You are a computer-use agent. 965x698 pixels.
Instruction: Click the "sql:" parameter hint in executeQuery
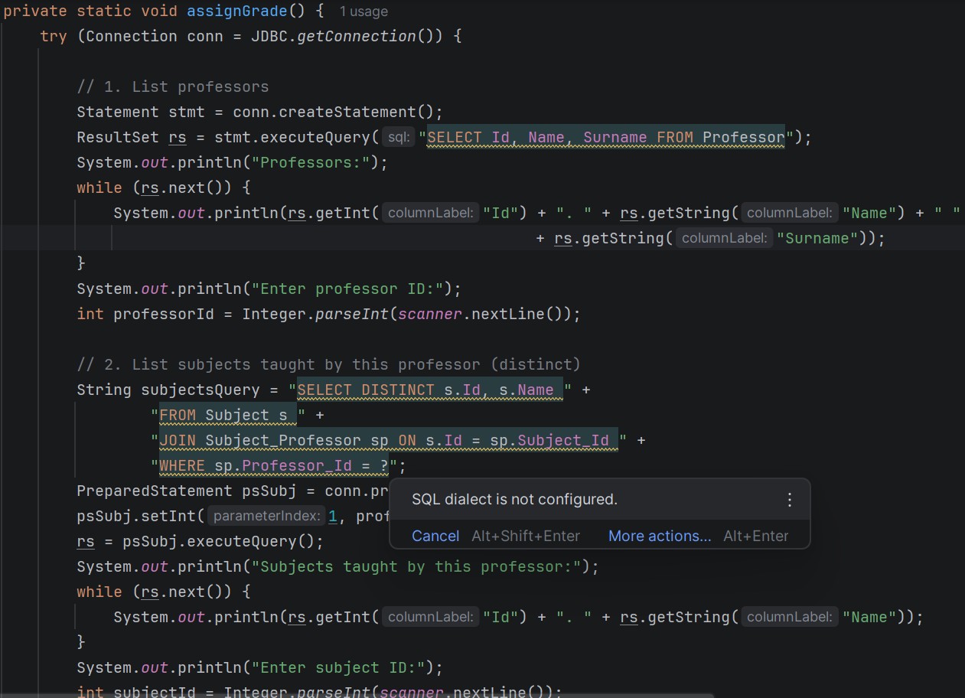point(399,138)
